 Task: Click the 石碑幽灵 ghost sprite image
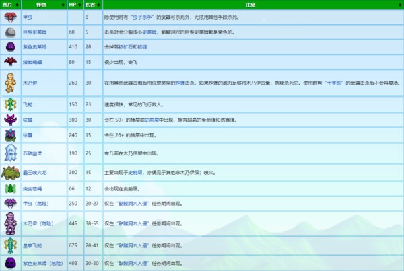click(11, 153)
